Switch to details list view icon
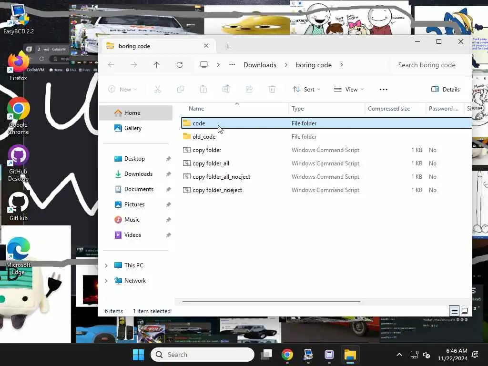The image size is (488, 366). point(454,311)
